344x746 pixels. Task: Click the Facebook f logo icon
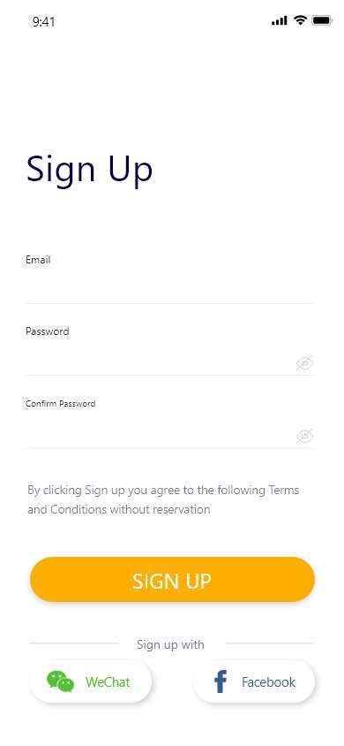pos(221,681)
